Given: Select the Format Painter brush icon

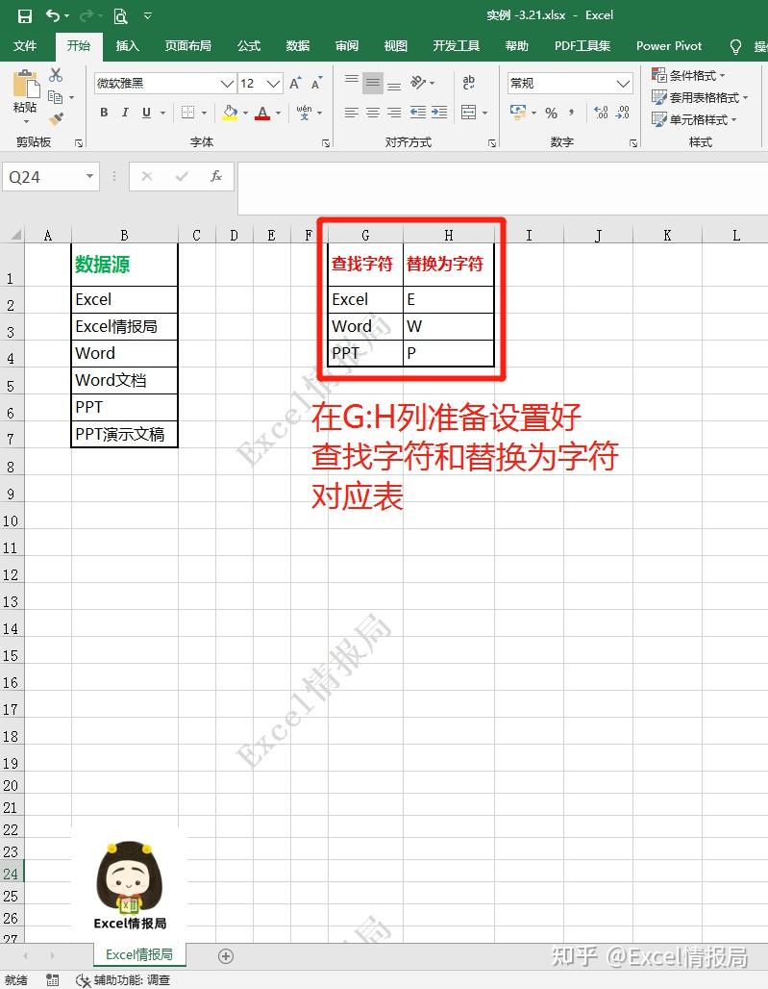Looking at the screenshot, I should 56,118.
